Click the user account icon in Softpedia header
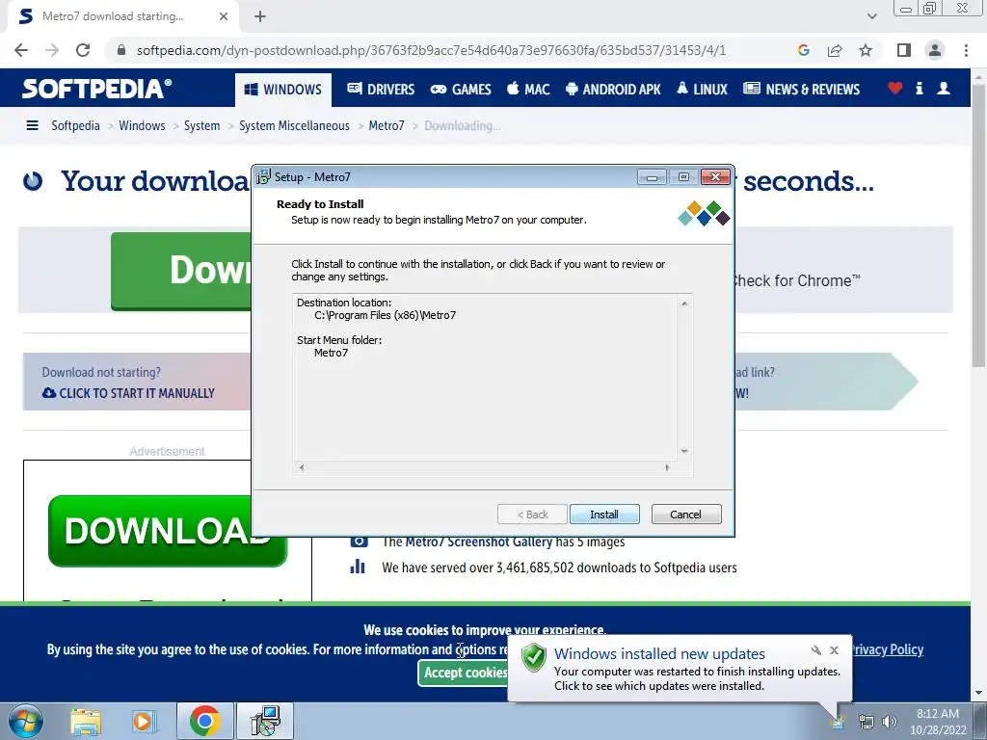Screen dimensions: 987x740 (944, 88)
